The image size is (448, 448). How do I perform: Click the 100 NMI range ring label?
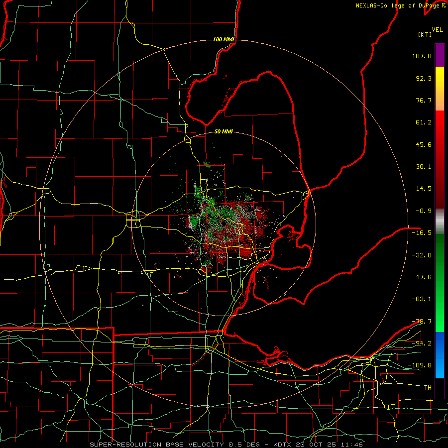pos(224,39)
